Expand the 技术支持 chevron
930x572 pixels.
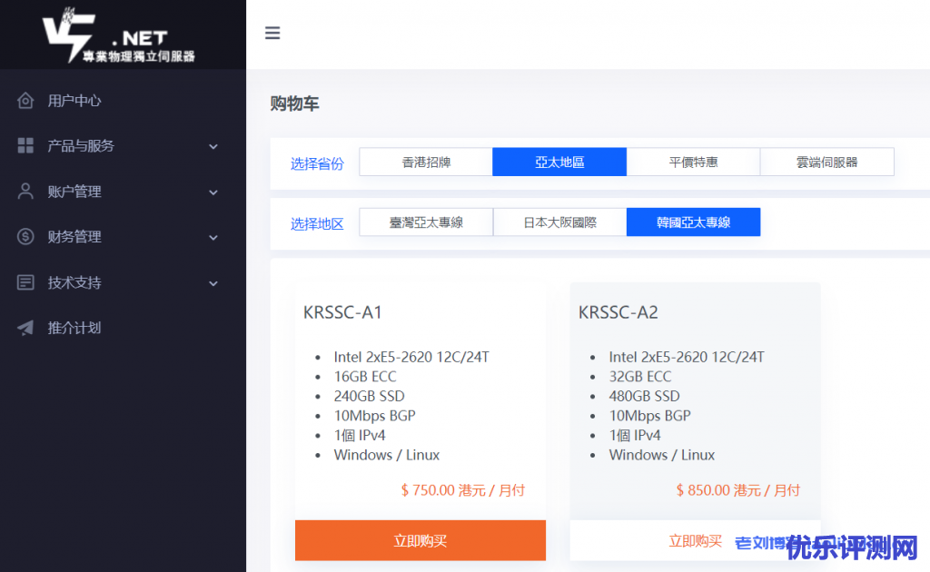pos(213,283)
